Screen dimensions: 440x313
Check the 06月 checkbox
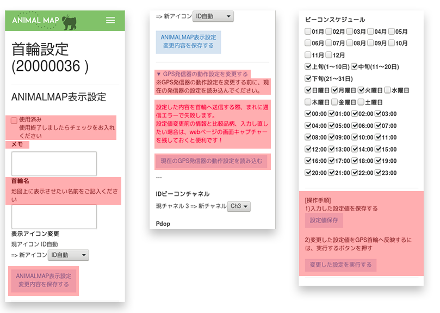308,43
